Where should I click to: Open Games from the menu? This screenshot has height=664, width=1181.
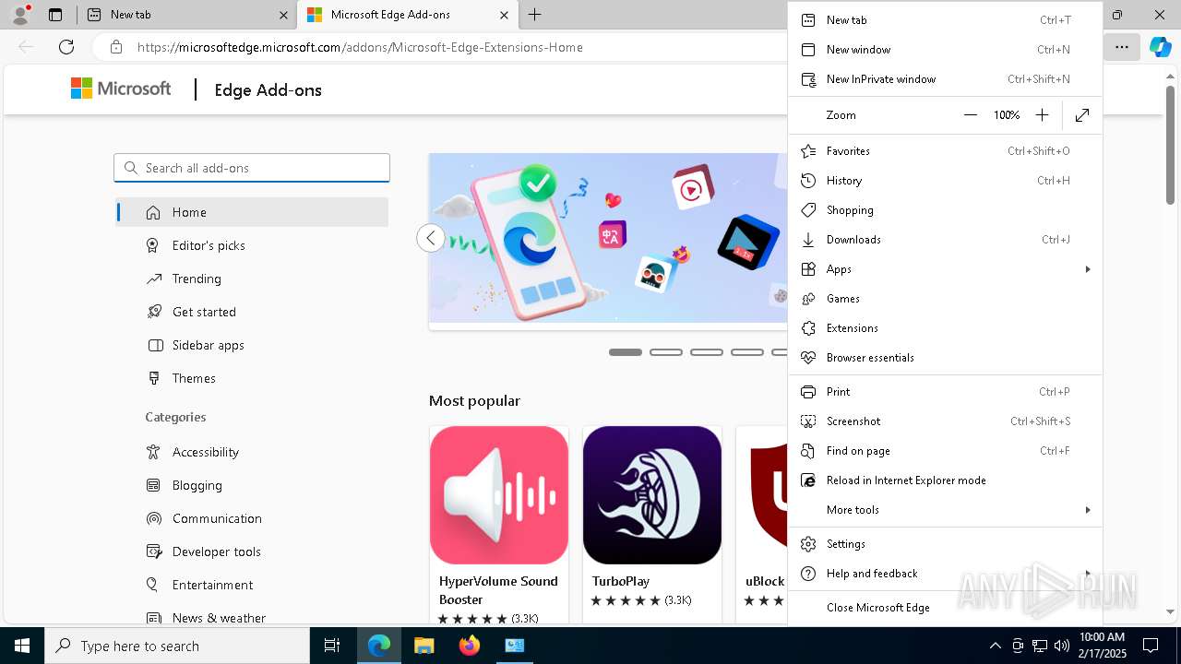pyautogui.click(x=946, y=299)
